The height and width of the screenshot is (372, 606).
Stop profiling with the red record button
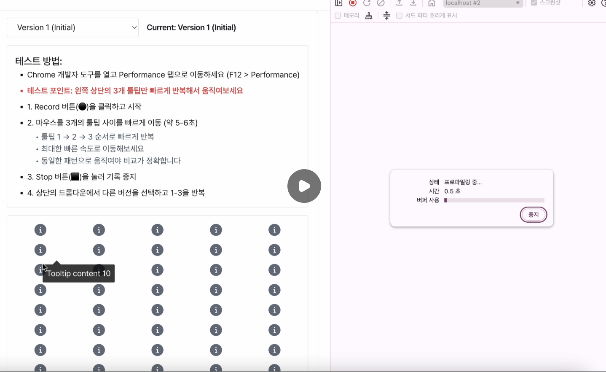click(x=354, y=3)
